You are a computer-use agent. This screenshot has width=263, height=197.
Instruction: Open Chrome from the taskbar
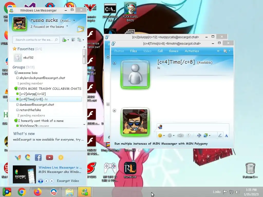click(x=22, y=192)
